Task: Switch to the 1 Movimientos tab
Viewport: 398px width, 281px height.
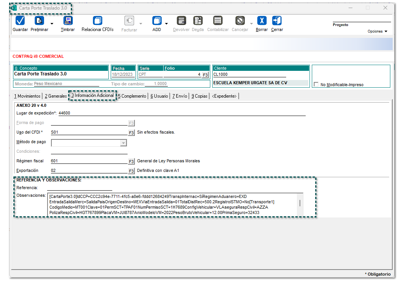Action: click(27, 96)
